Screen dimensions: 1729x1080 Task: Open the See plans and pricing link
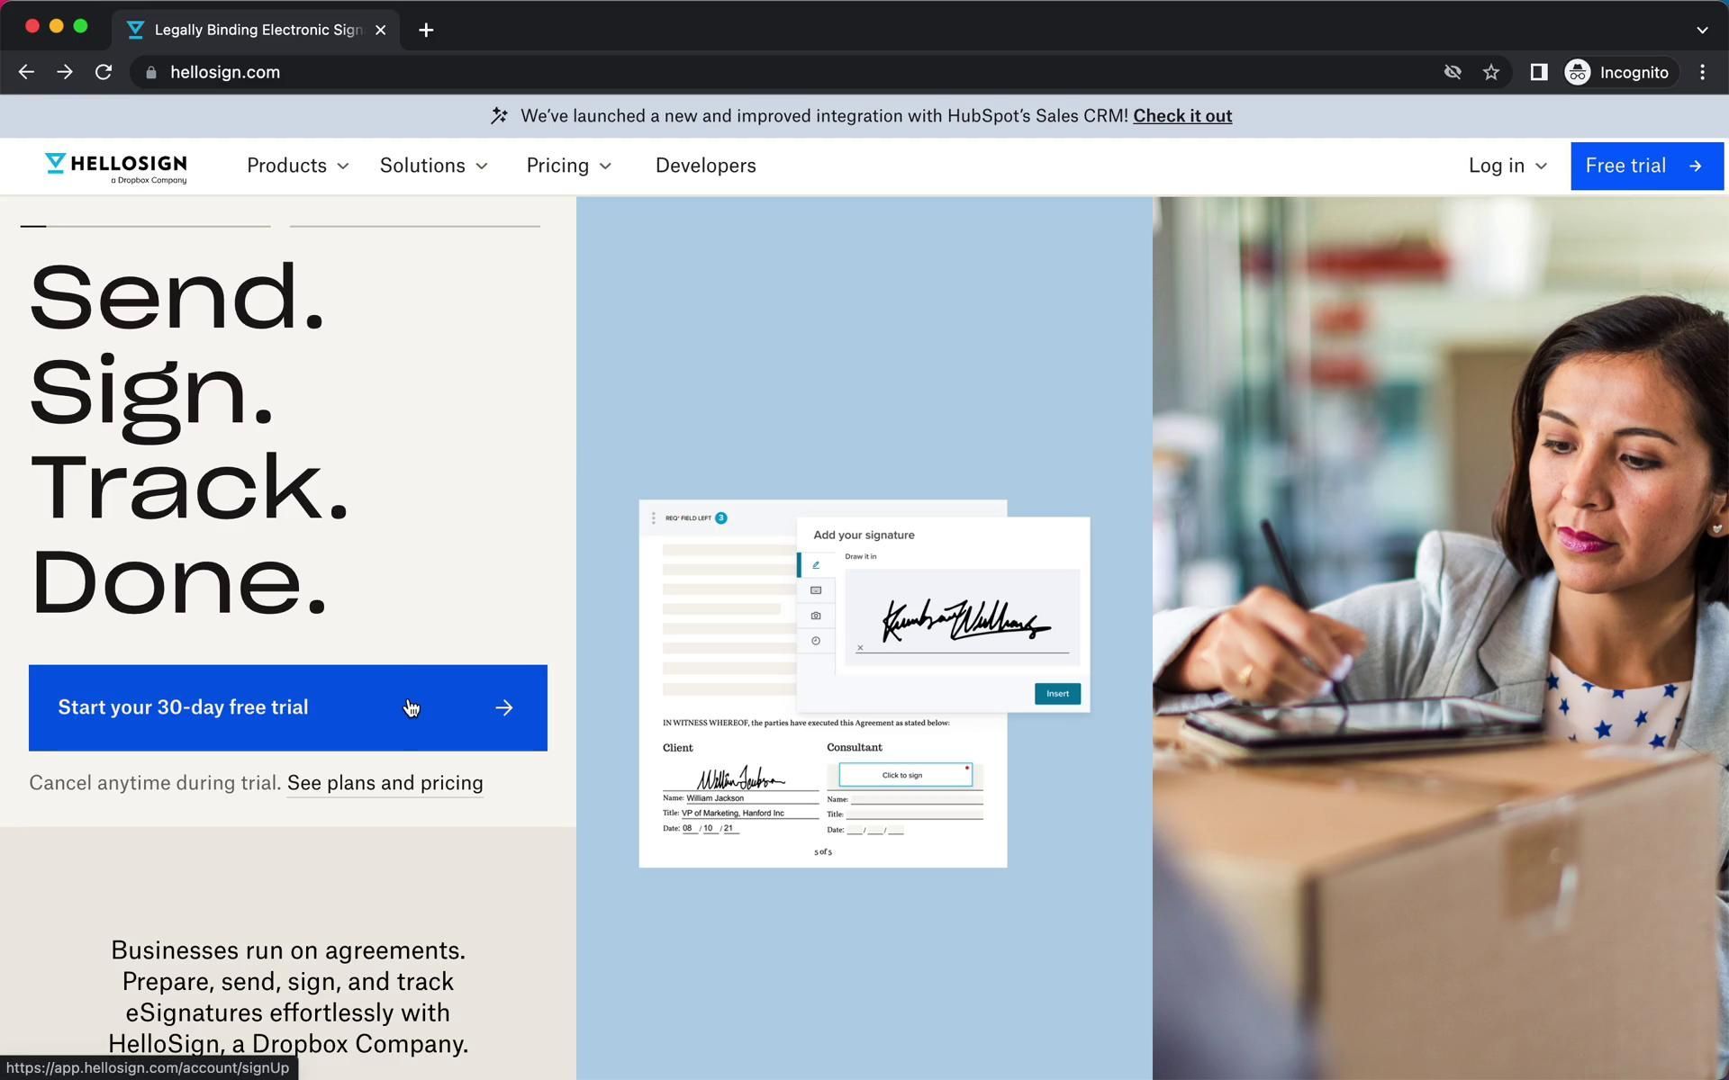point(385,783)
